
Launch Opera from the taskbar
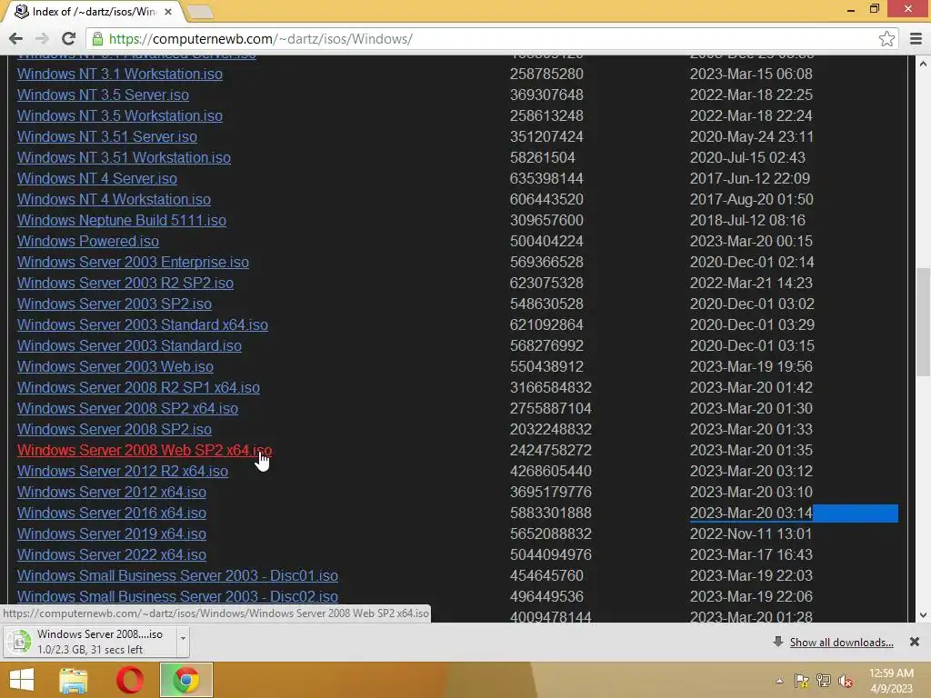[x=129, y=680]
